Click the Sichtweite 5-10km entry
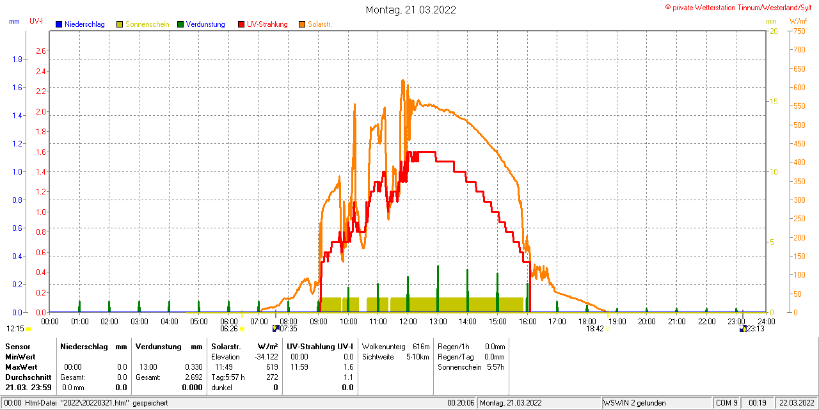The image size is (819, 410). click(x=395, y=356)
